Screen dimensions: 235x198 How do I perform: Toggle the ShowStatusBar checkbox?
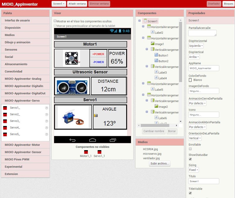point(190,159)
